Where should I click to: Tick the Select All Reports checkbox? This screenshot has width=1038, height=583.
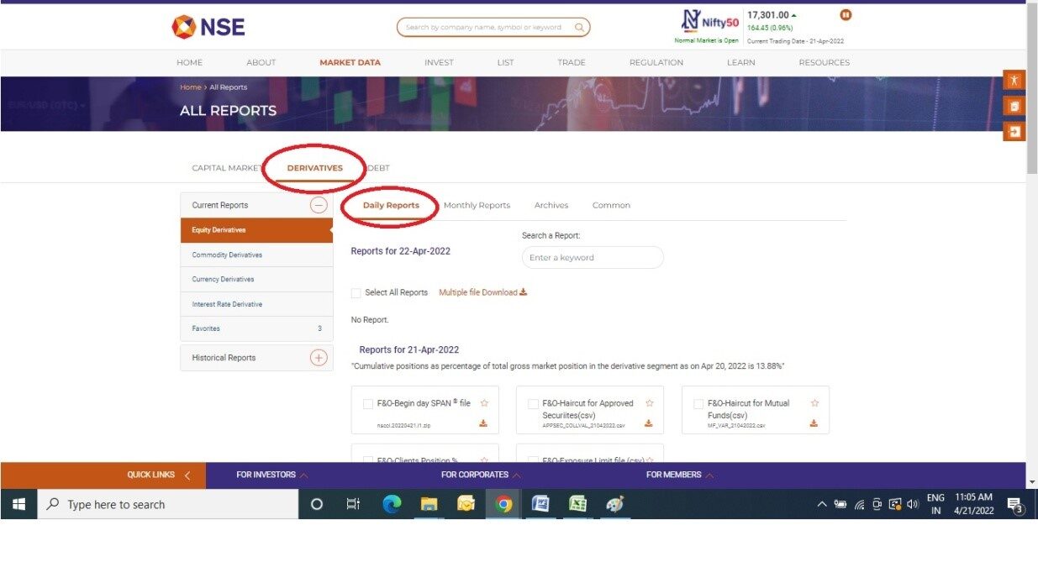(356, 293)
